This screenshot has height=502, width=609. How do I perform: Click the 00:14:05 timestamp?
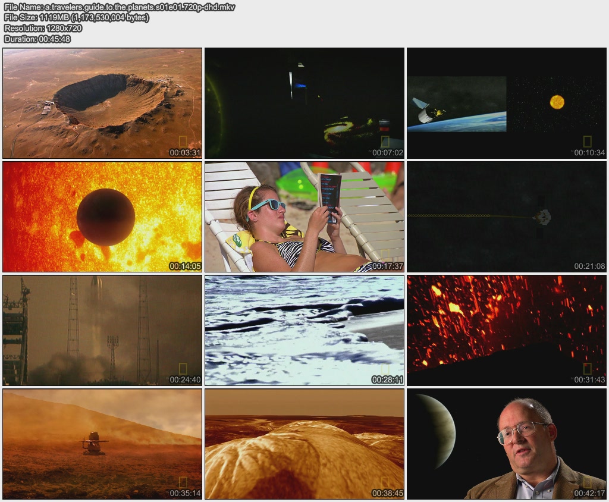coord(185,266)
